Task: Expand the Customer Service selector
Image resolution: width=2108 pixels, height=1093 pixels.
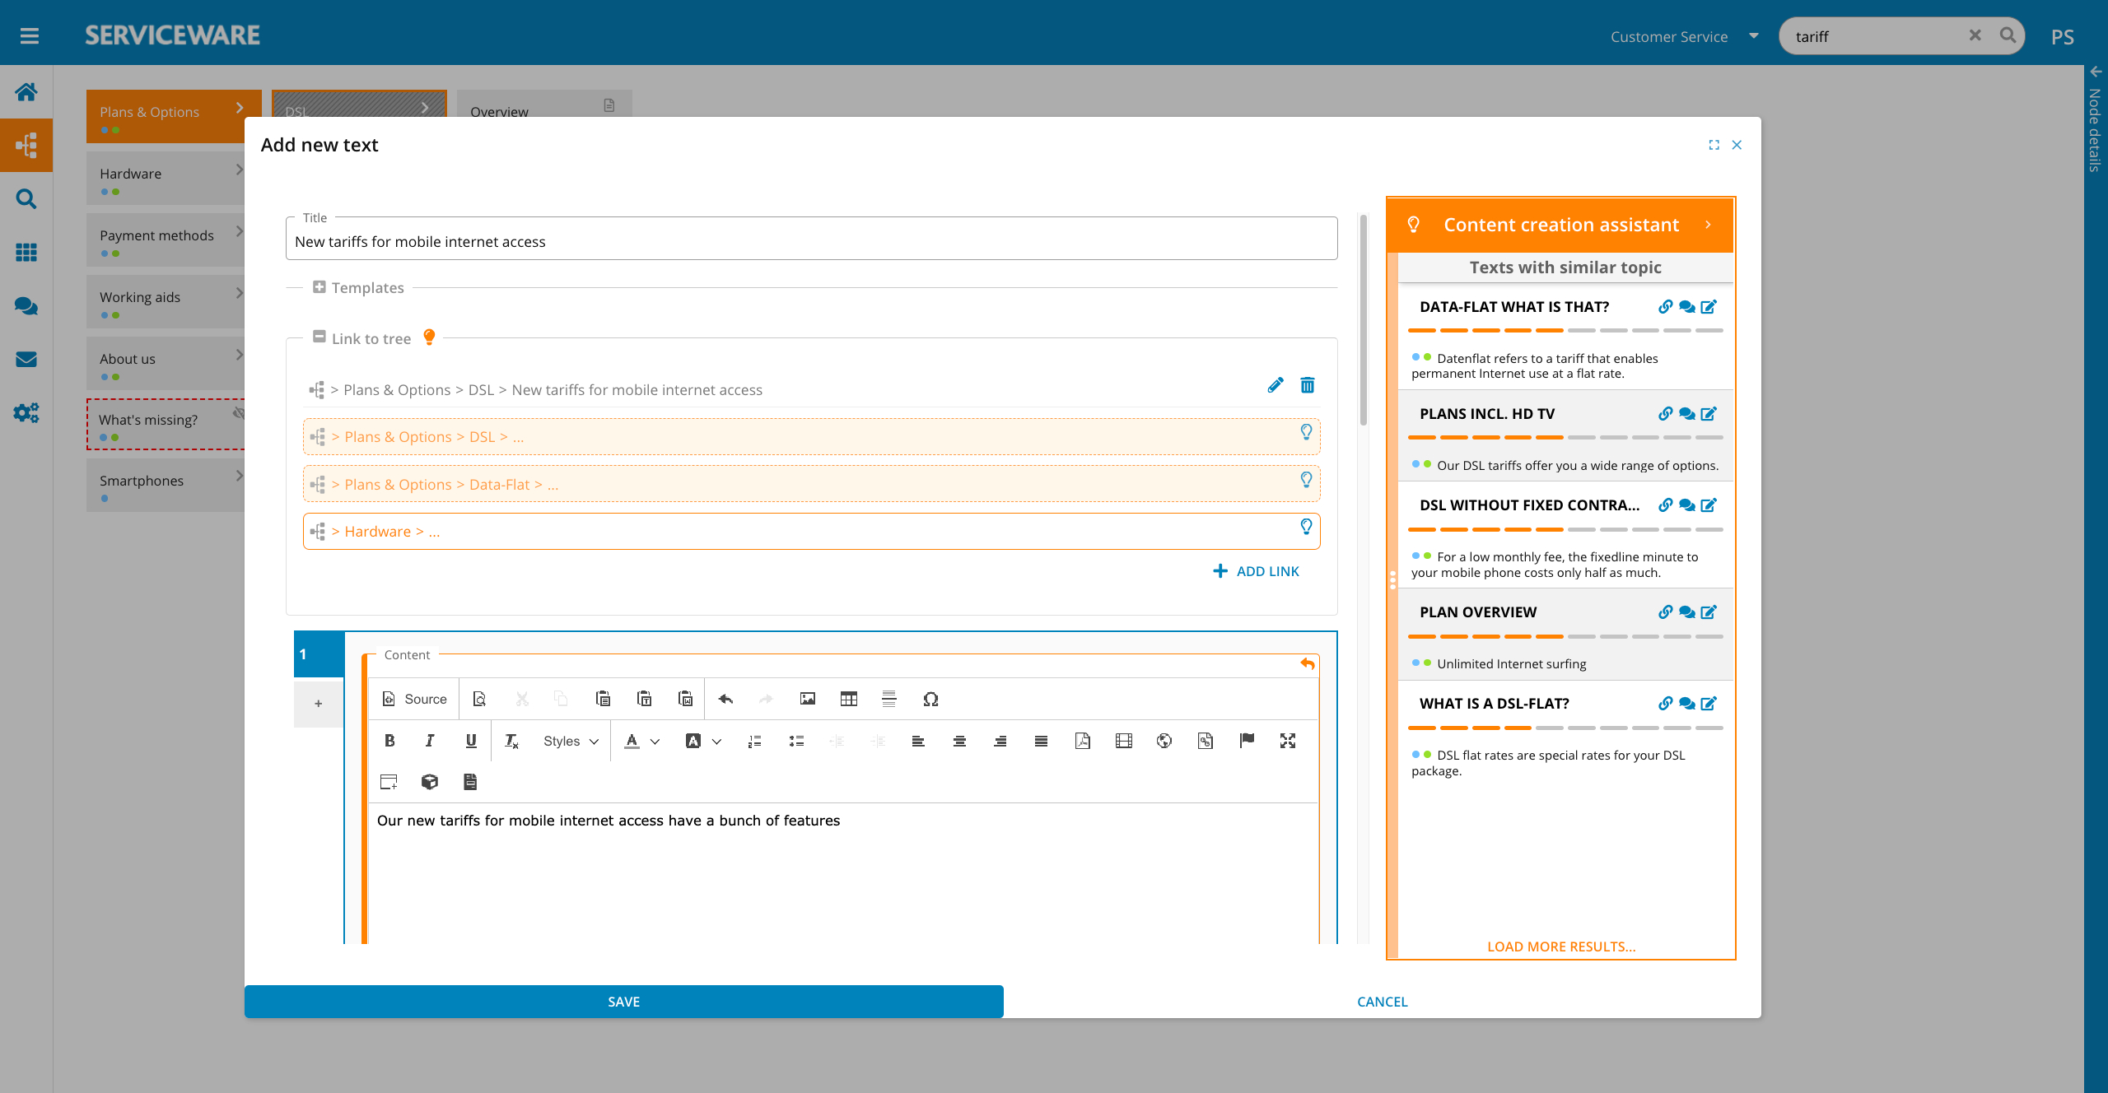Action: (1753, 35)
